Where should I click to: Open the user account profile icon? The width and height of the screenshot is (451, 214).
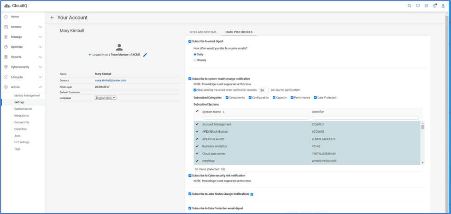(443, 6)
